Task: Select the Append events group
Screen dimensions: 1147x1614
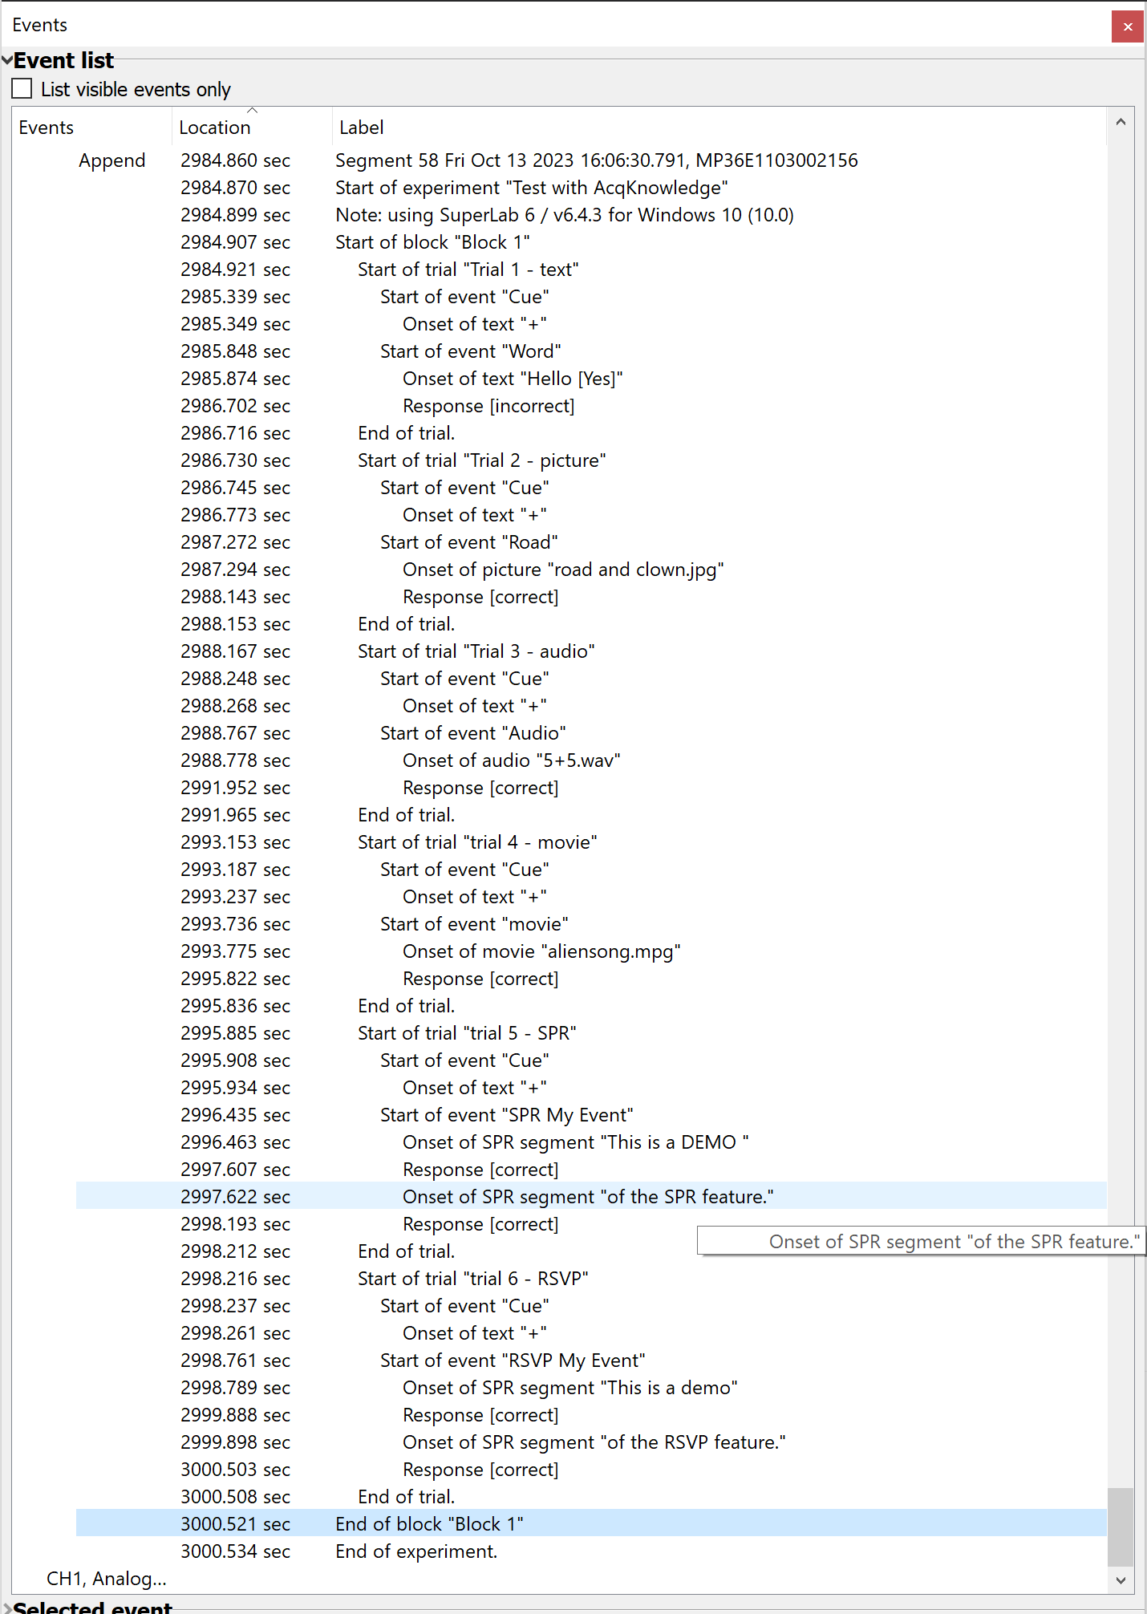Action: pyautogui.click(x=111, y=160)
